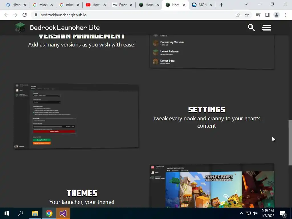Open the Chrome profile avatar
The height and width of the screenshot is (219, 292).
point(277,15)
